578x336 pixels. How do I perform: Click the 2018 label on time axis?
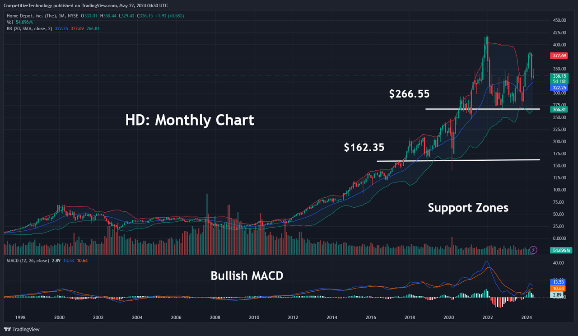(x=410, y=317)
